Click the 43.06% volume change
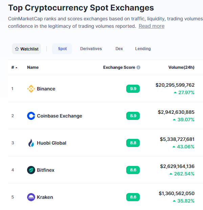This screenshot has height=210, width=203. pyautogui.click(x=186, y=147)
